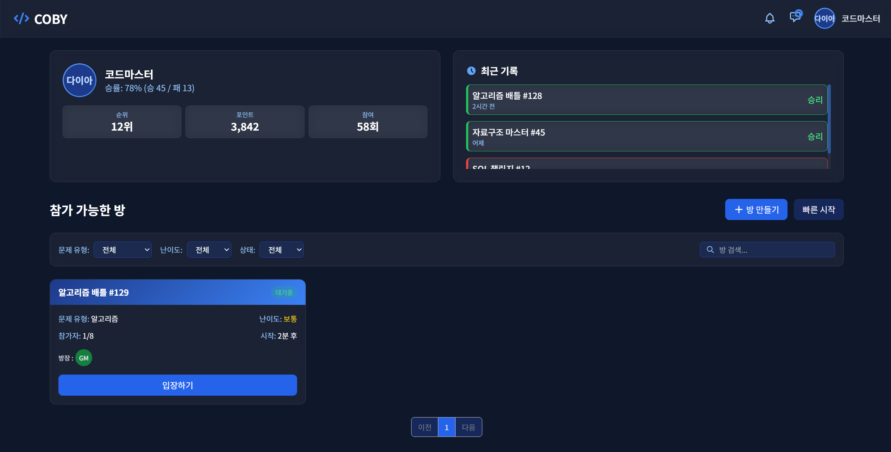Click the large 다이아 profile badge
891x452 pixels.
coord(80,80)
